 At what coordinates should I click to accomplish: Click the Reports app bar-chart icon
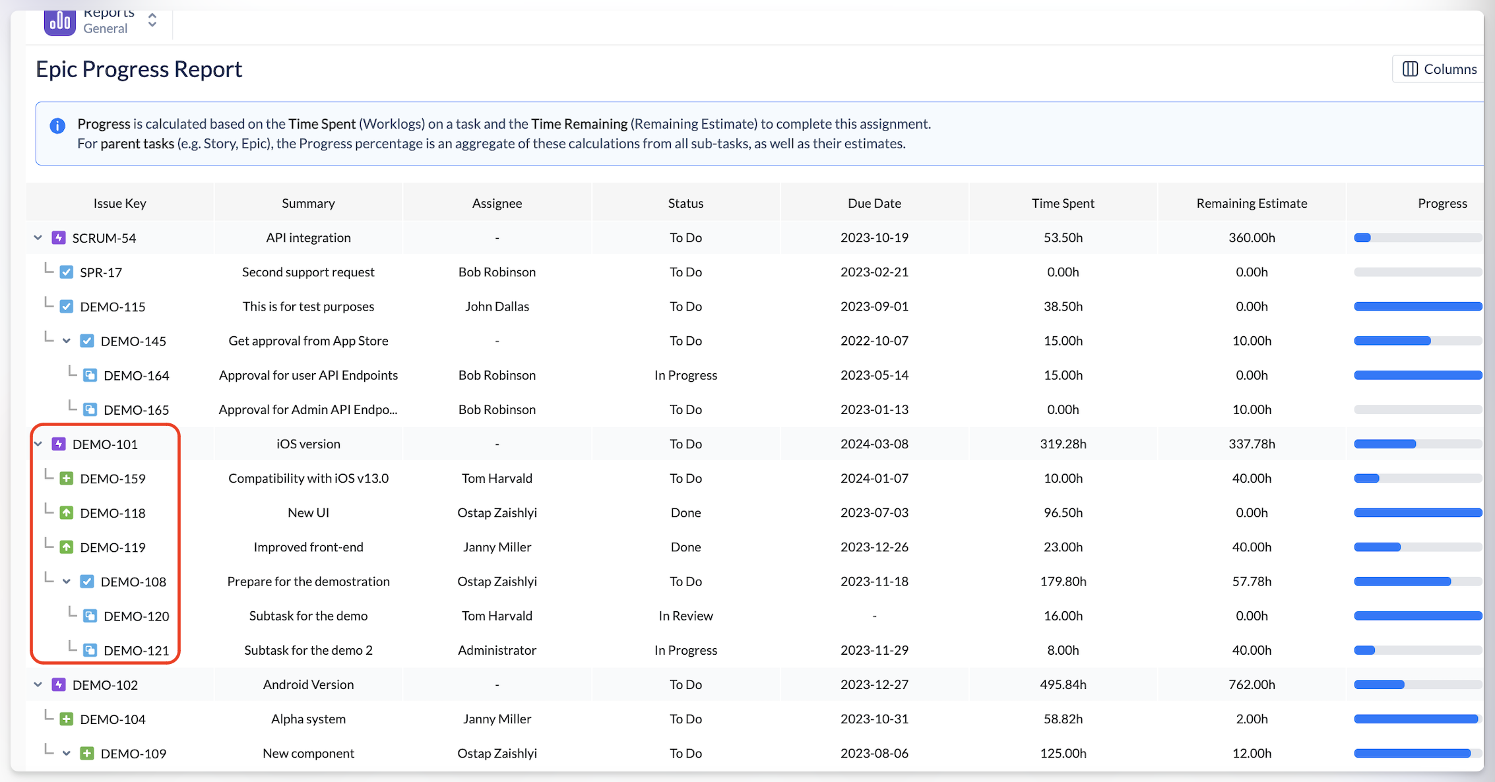(59, 22)
